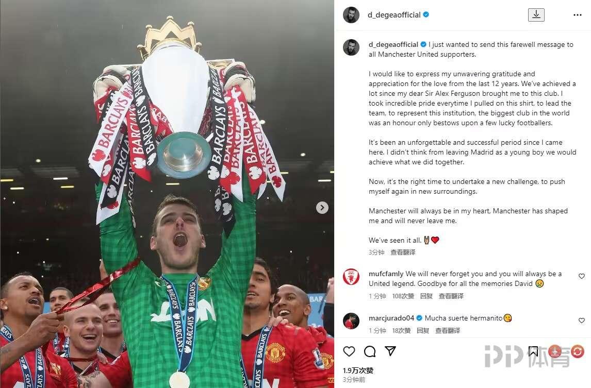Open mufcfamly profile picture

point(351,277)
